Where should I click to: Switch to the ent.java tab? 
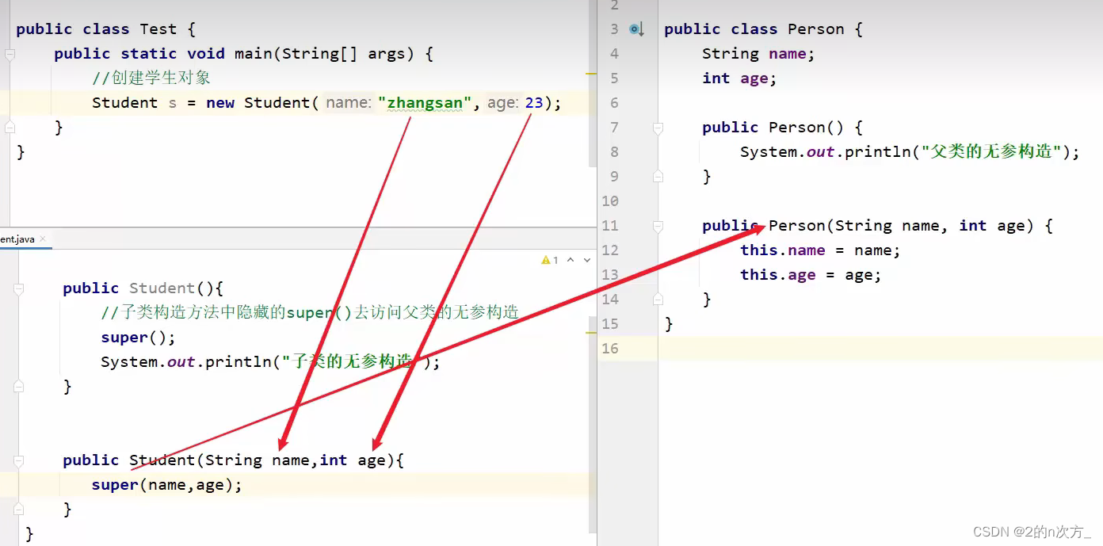point(18,239)
